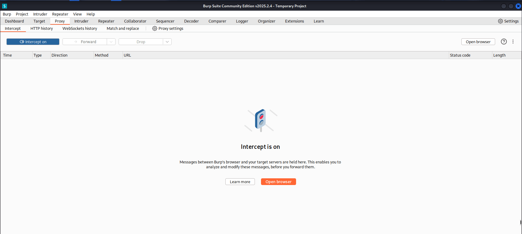Close the Burp Suite window
Screen dimensions: 522x234
pyautogui.click(x=518, y=6)
